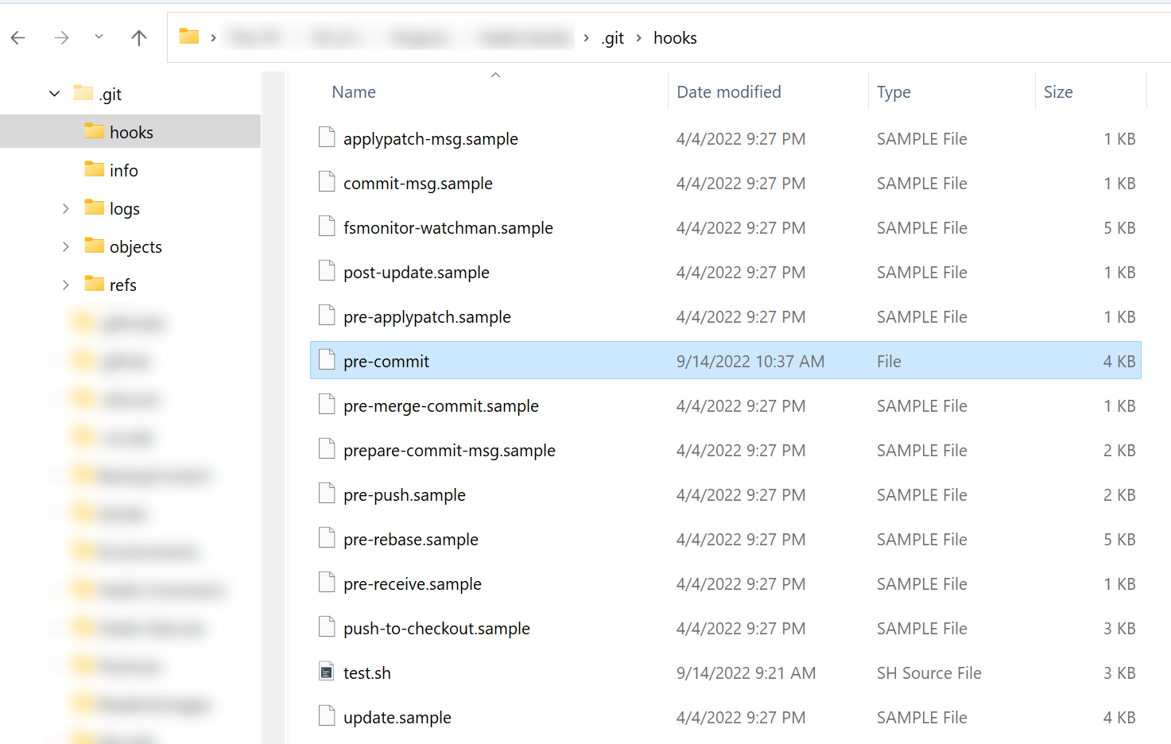
Task: Click the Forward navigation arrow
Action: (61, 38)
